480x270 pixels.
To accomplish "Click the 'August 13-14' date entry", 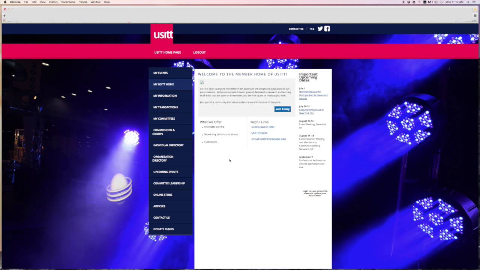I will [306, 121].
